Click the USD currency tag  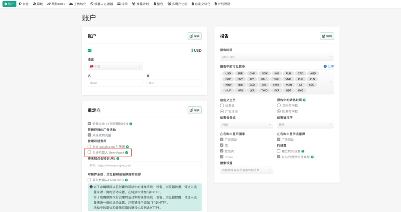click(228, 74)
